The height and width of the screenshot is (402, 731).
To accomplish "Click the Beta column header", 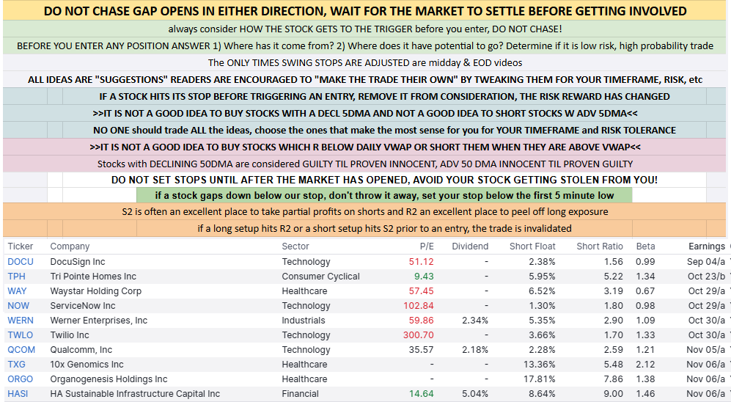I will (x=646, y=246).
